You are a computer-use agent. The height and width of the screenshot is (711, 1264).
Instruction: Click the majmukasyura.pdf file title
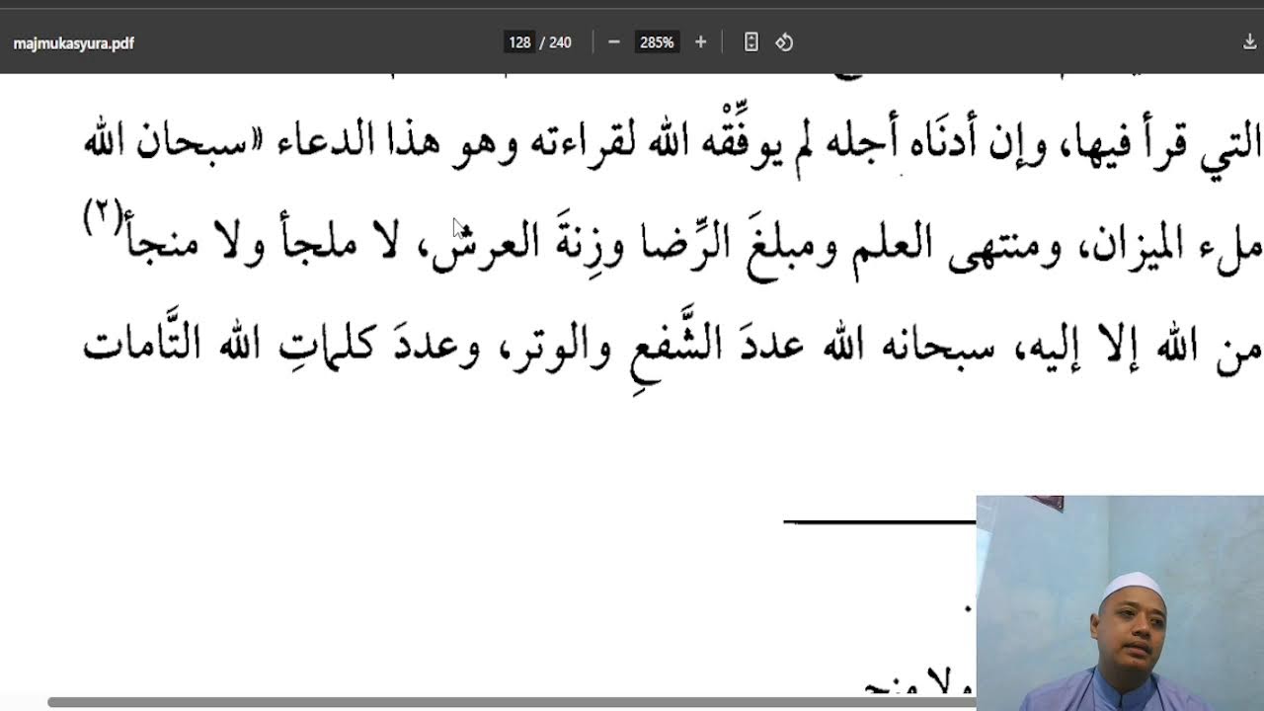[74, 43]
